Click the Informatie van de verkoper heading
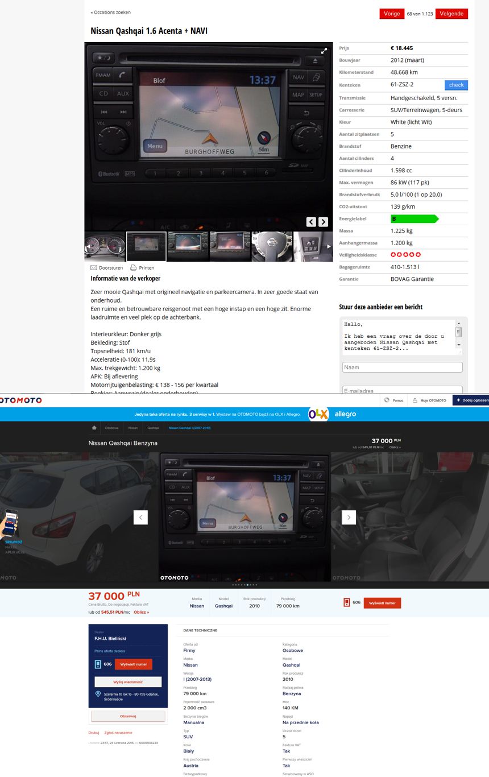The height and width of the screenshot is (777, 489). (x=126, y=278)
